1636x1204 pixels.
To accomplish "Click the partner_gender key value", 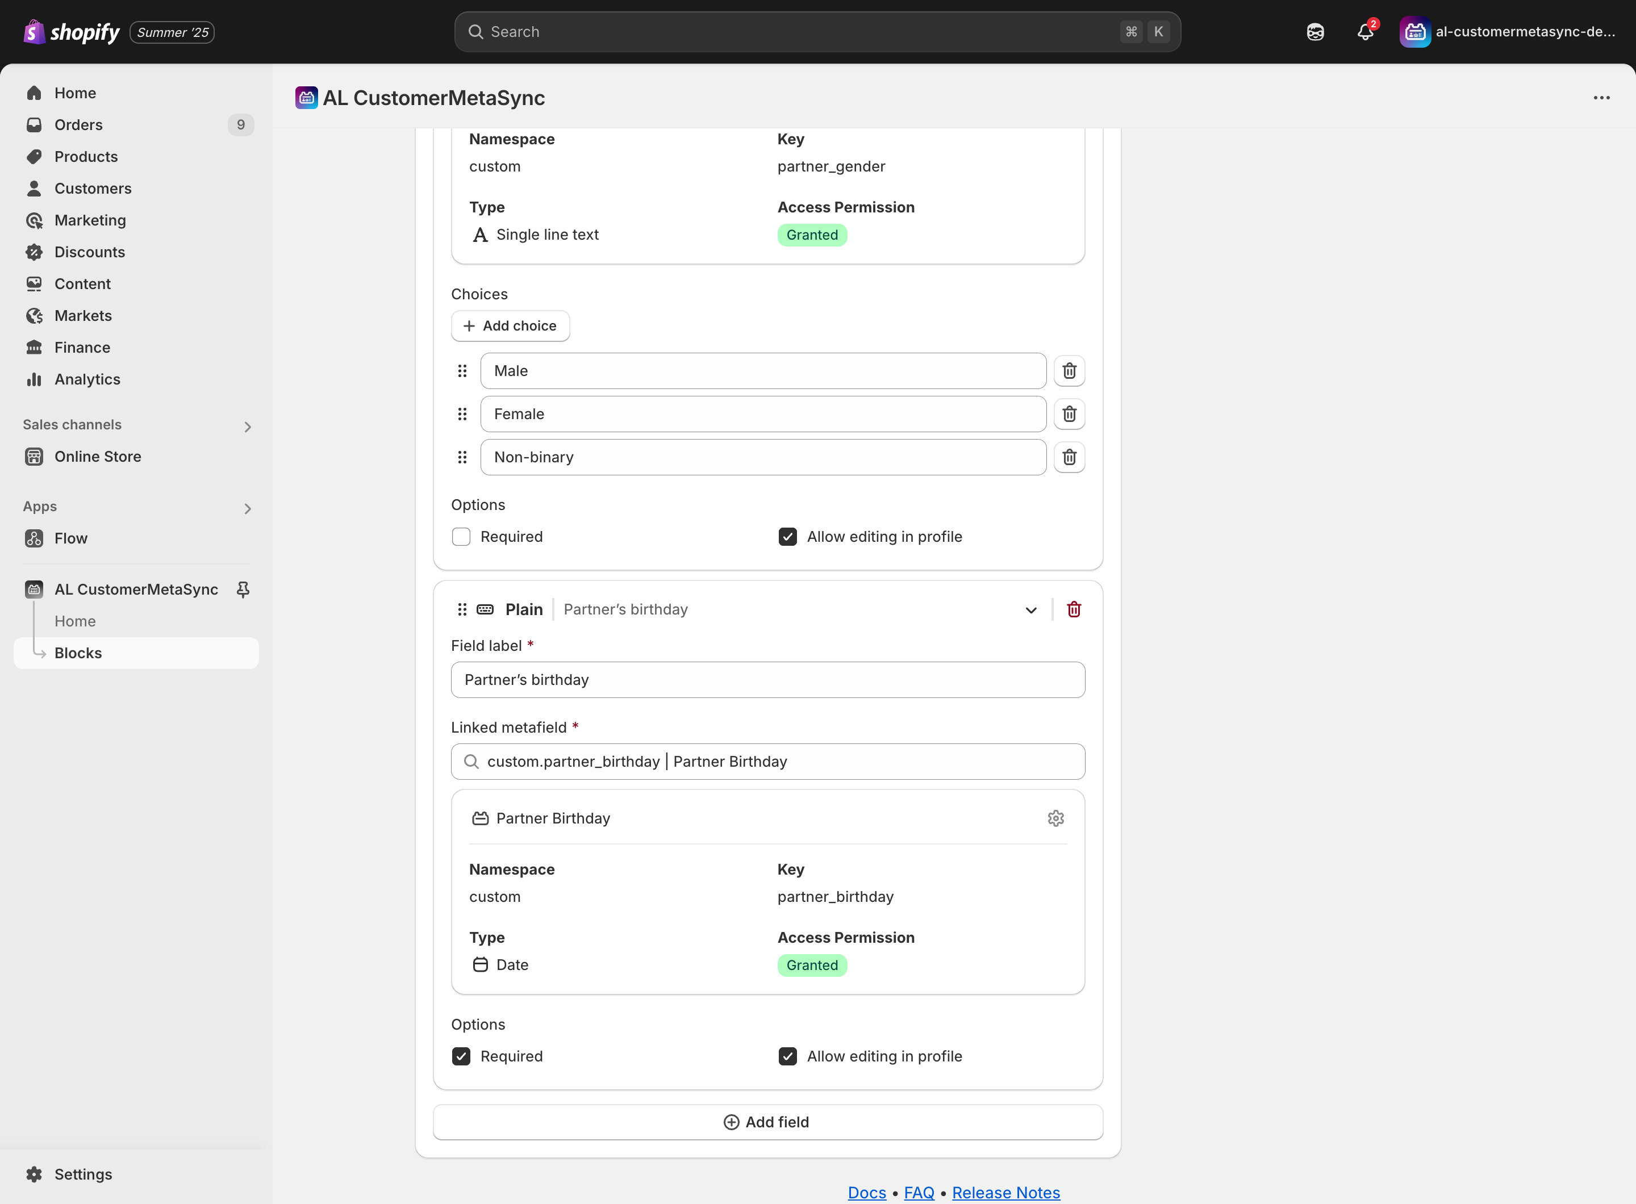I will tap(831, 167).
